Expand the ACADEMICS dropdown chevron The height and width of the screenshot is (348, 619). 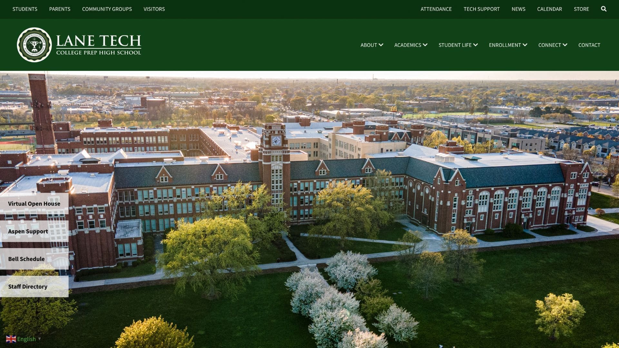(425, 45)
